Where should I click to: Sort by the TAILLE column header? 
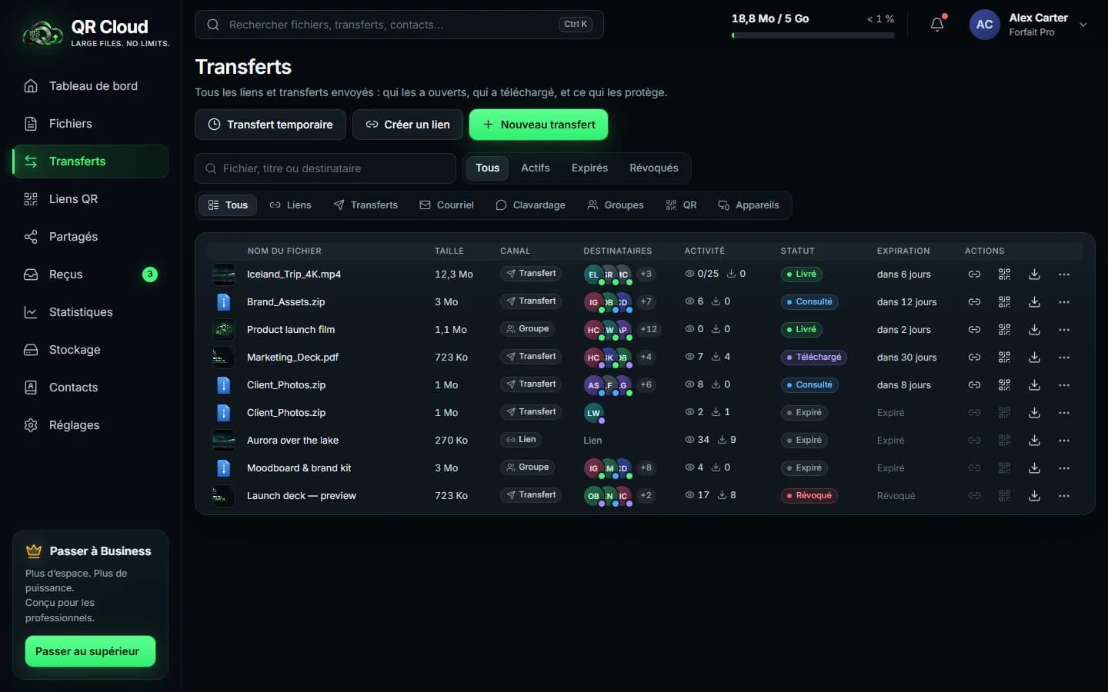click(x=449, y=251)
